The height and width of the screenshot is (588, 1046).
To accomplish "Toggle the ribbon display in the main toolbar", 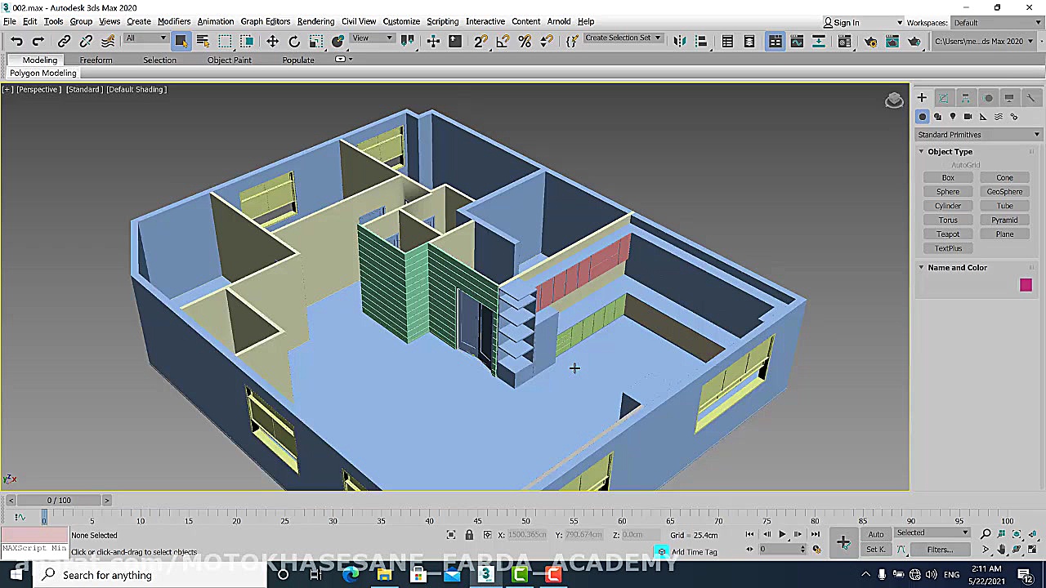I will [775, 42].
